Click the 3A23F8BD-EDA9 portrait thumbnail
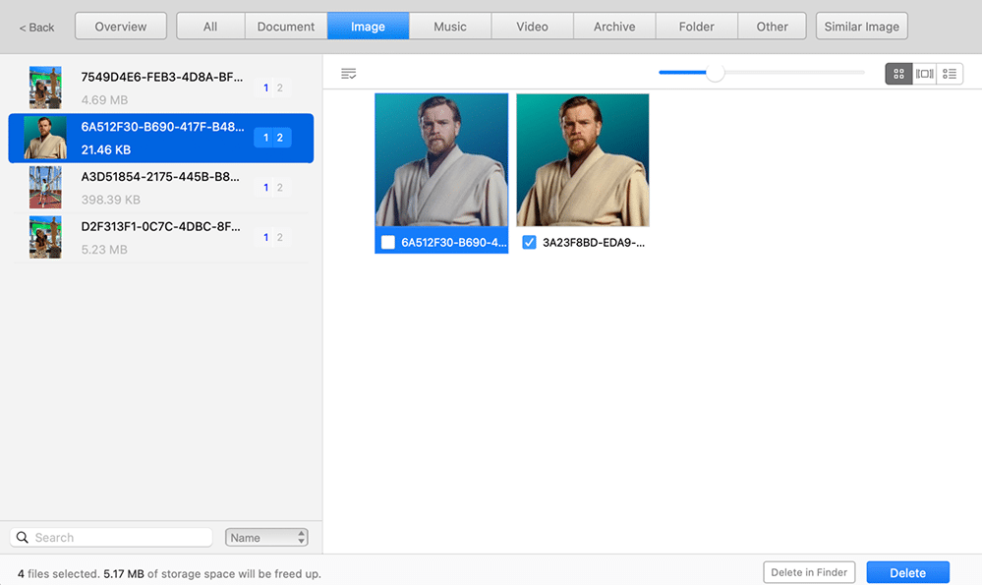The height and width of the screenshot is (585, 982). (583, 159)
